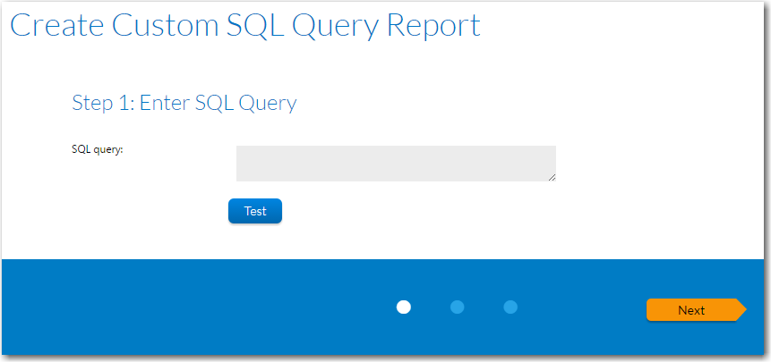Click the 'SQL query:' field label

click(97, 149)
